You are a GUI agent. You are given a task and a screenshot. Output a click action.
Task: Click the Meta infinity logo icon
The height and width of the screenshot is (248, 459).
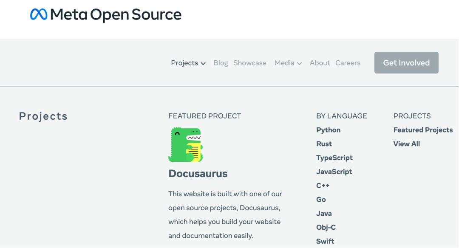click(x=39, y=14)
